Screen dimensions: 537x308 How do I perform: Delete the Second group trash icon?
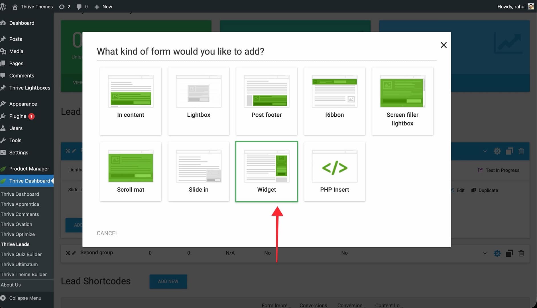pos(521,253)
